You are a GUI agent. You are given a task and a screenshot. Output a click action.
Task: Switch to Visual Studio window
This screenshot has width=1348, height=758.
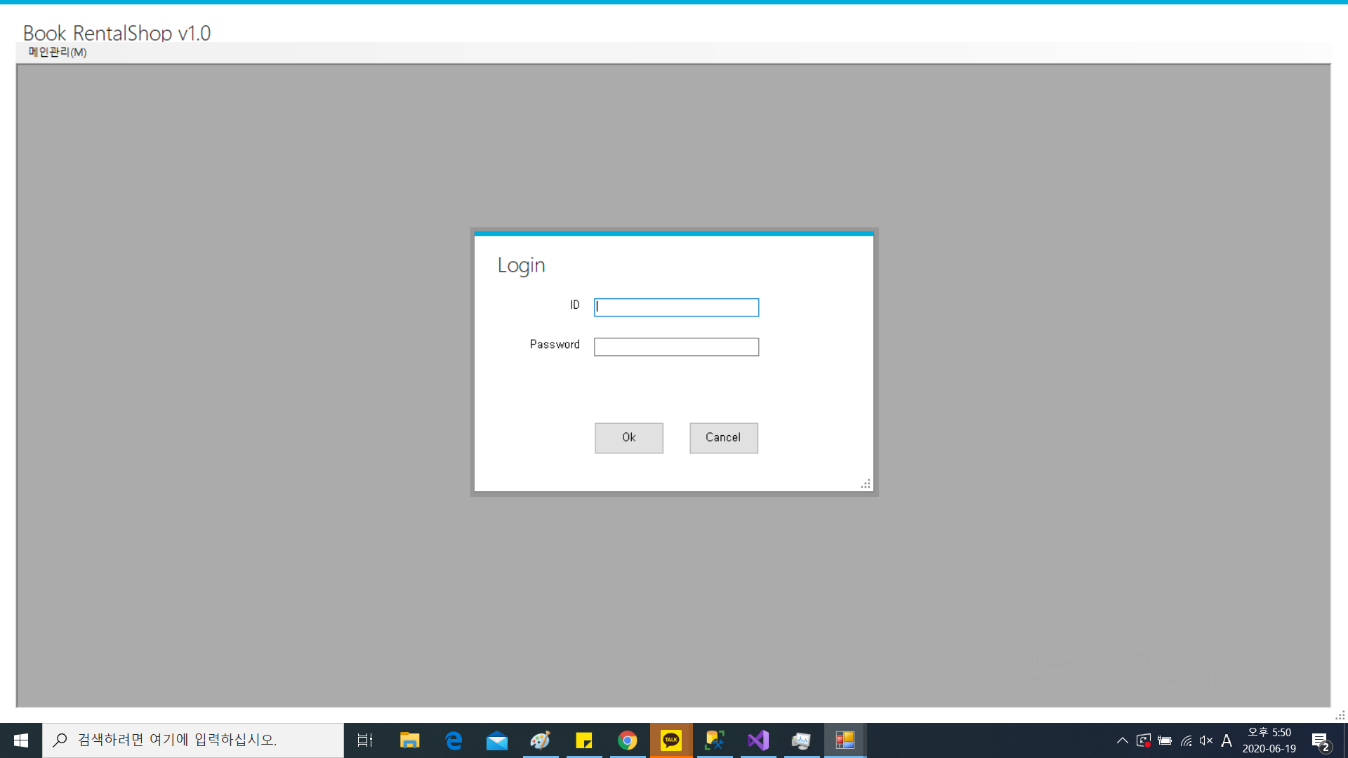[x=758, y=740]
